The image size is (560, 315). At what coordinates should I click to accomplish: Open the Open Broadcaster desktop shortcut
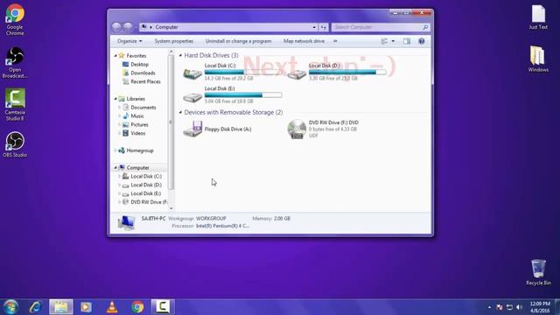point(15,62)
